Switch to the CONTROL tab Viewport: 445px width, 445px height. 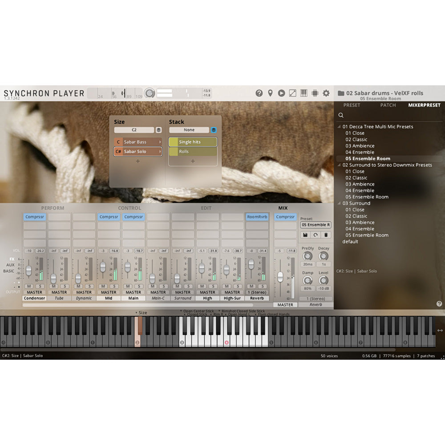[129, 208]
